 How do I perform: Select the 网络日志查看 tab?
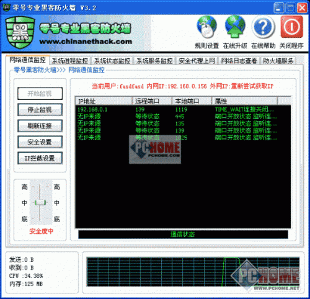pos(239,61)
